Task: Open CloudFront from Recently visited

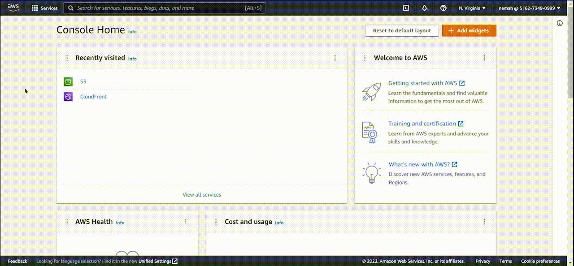Action: coord(93,97)
